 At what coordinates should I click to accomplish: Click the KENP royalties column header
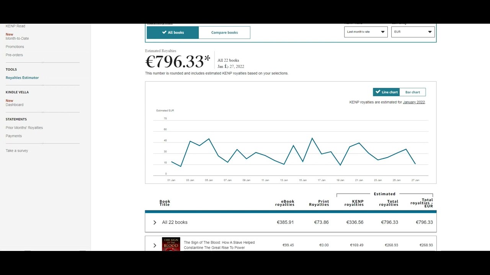[x=354, y=203]
